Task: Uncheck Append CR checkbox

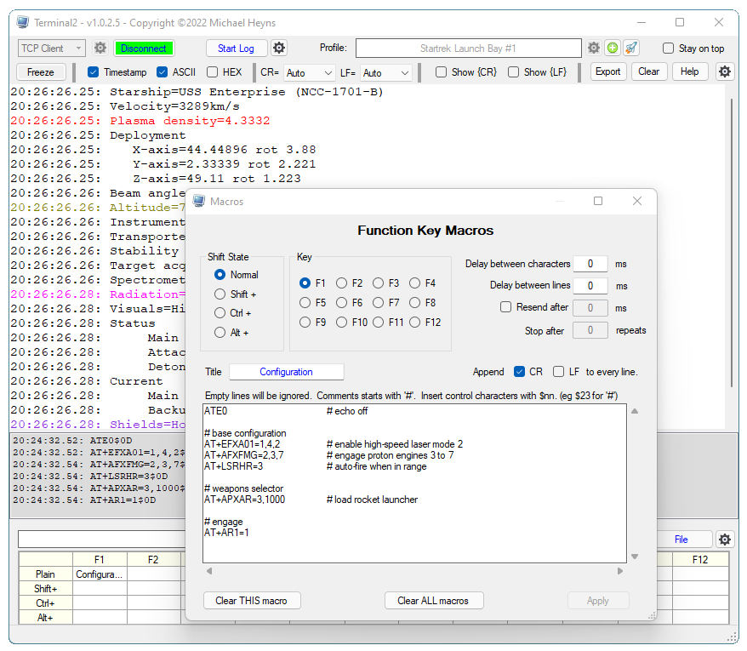Action: [x=519, y=372]
